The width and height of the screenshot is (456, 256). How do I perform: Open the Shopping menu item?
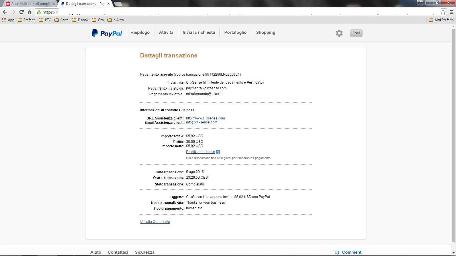tap(266, 32)
